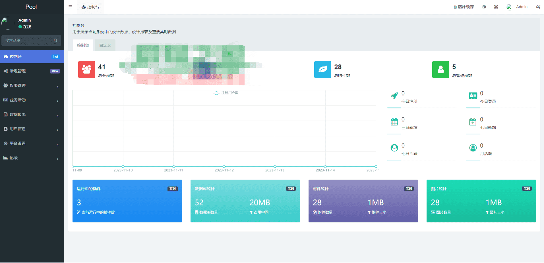This screenshot has height=263, width=544.
Task: Focus the 搜索菜单 search field
Action: [28, 40]
